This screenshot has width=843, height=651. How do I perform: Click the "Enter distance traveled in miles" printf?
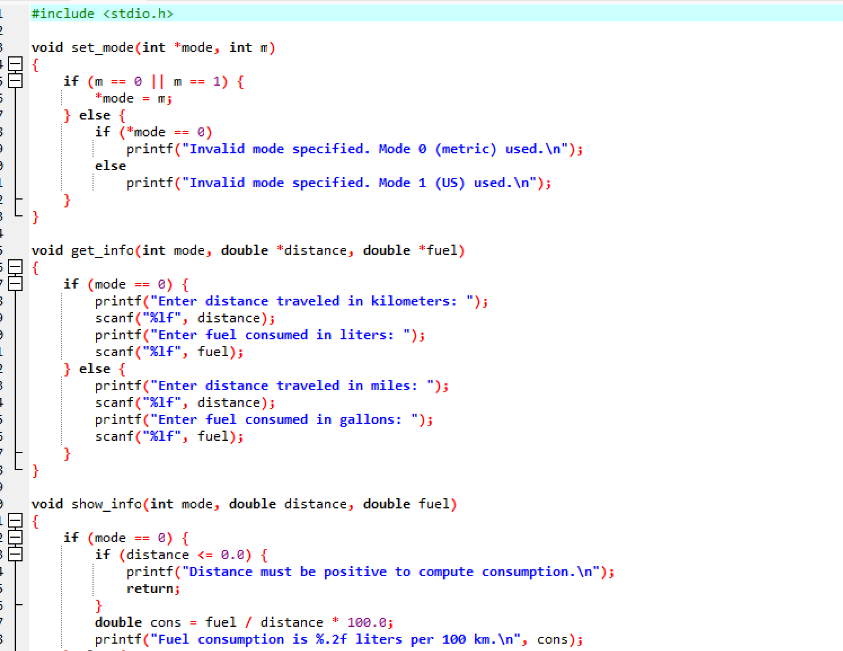[x=272, y=386]
